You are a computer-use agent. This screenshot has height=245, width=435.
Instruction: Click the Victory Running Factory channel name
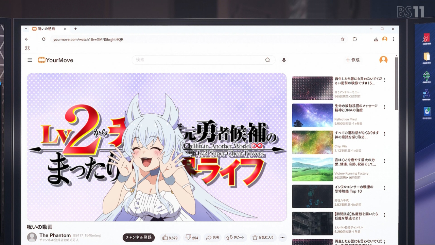pos(351,174)
